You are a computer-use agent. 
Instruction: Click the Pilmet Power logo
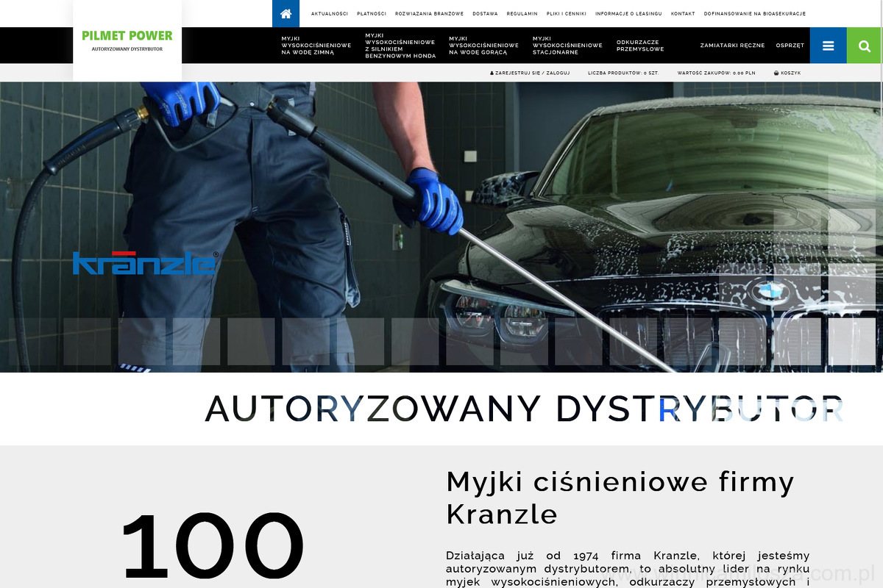point(127,40)
